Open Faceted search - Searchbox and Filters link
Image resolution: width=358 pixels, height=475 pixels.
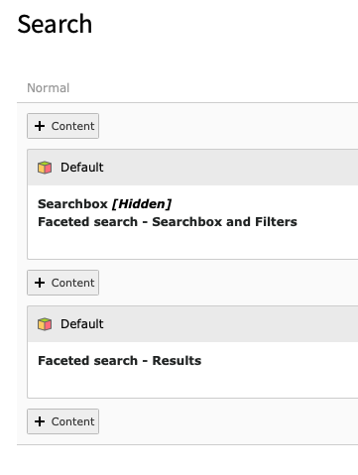pyautogui.click(x=168, y=222)
